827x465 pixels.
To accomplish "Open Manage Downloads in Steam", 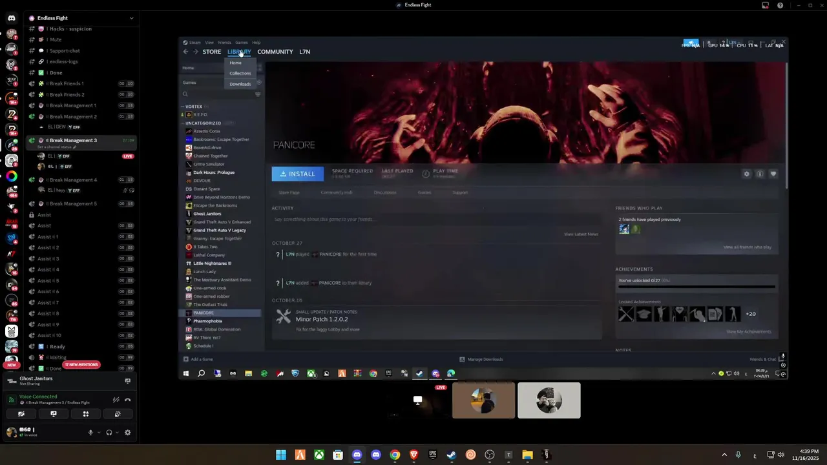I will [481, 359].
